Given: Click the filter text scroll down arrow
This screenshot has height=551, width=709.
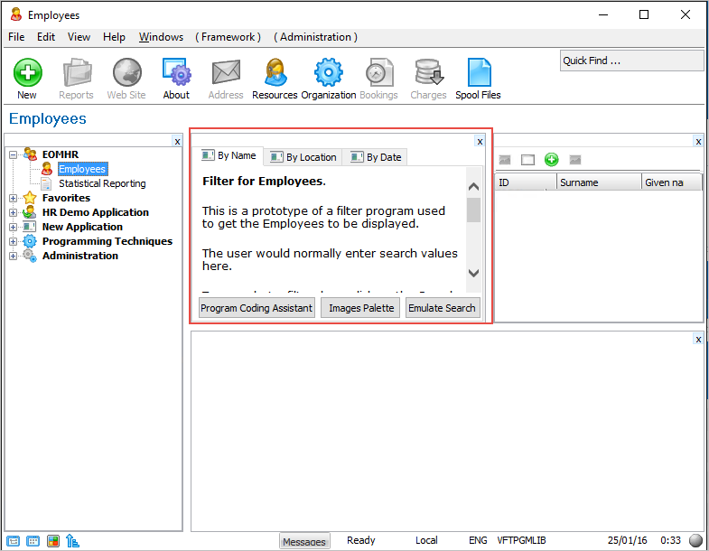Looking at the screenshot, I should (473, 273).
